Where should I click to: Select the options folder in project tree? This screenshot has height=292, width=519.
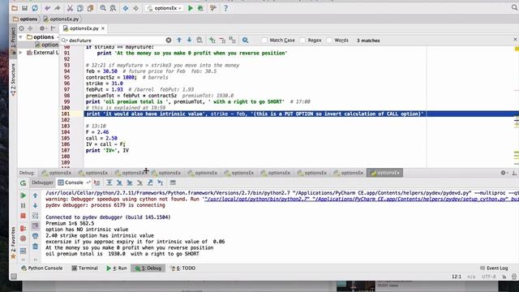pyautogui.click(x=40, y=36)
